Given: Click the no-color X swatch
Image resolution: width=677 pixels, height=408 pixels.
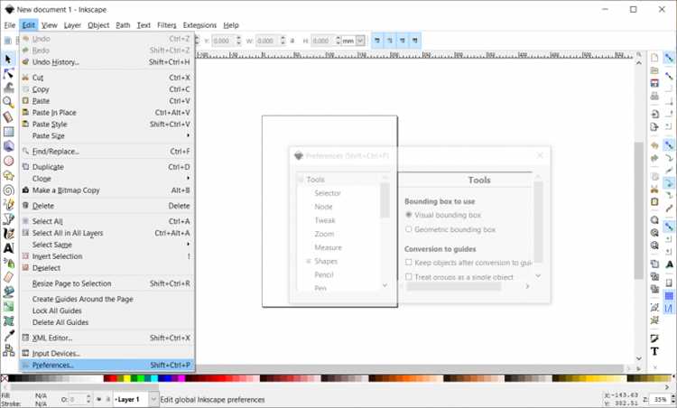Looking at the screenshot, I should (4, 378).
